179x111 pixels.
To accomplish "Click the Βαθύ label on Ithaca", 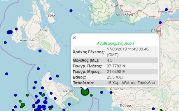I will point(51,15).
